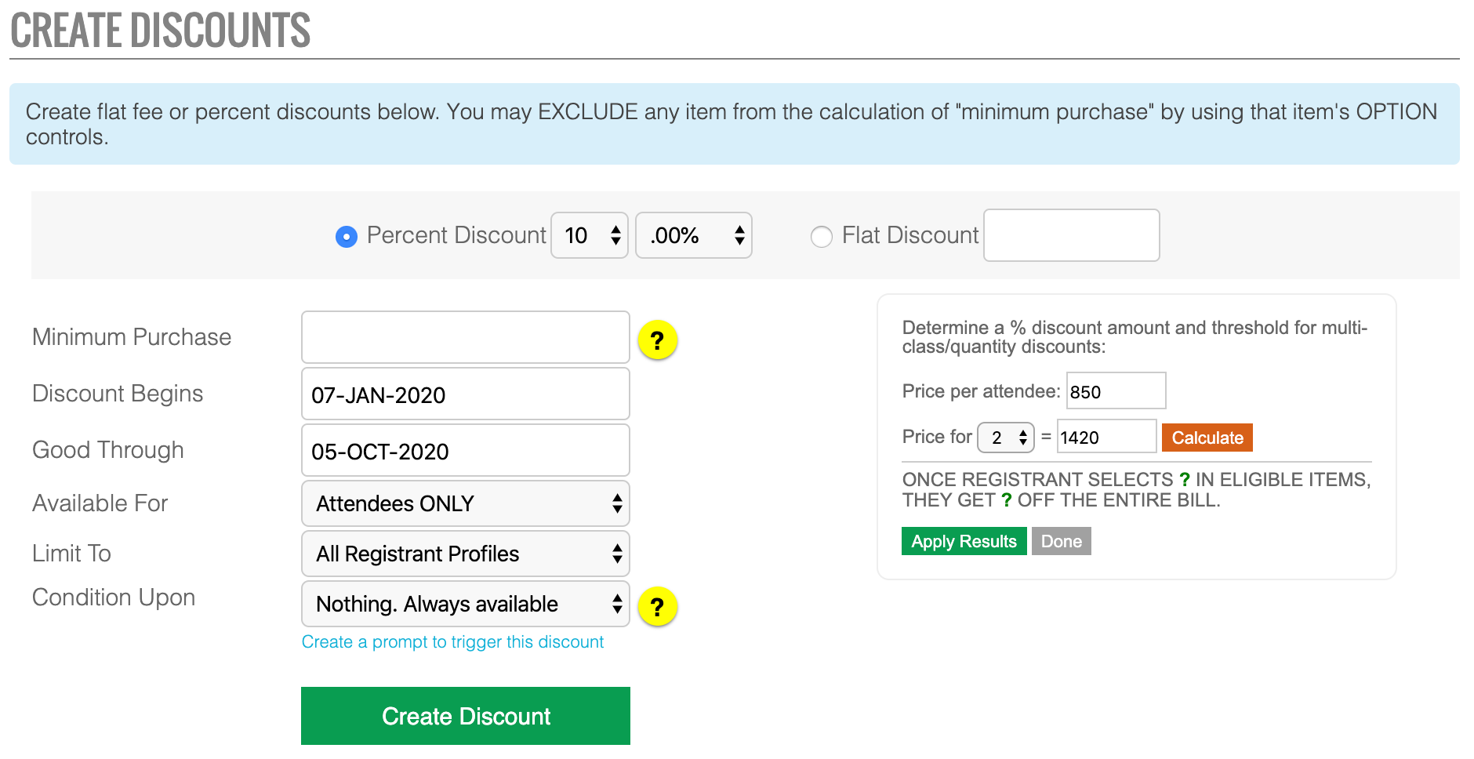Click the Discount Begins date field

(x=466, y=394)
